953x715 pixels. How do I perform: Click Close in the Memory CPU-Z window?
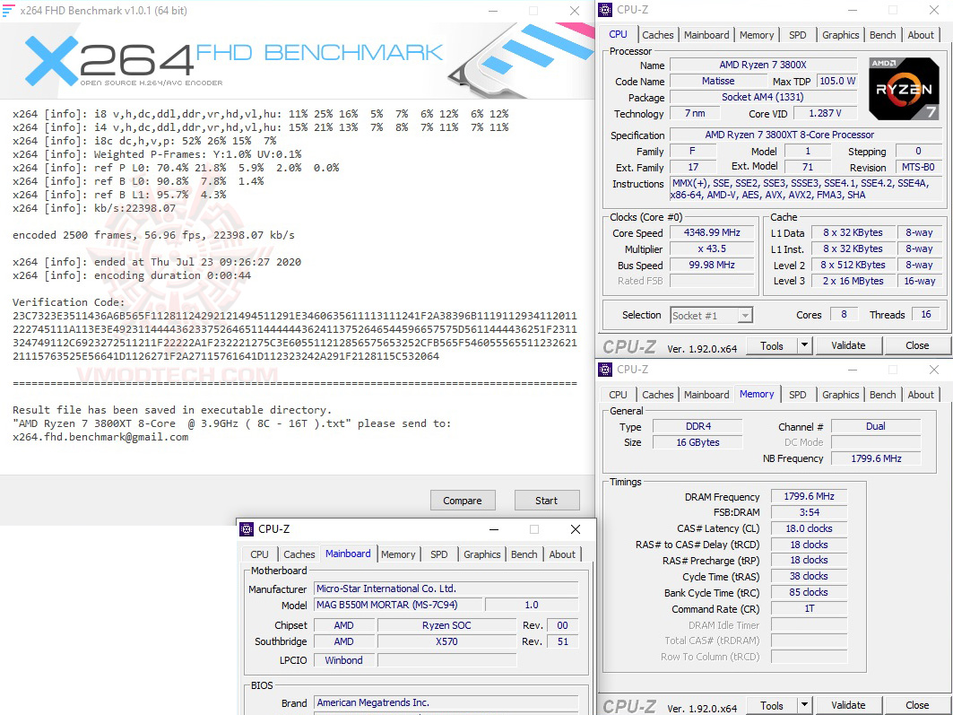917,705
